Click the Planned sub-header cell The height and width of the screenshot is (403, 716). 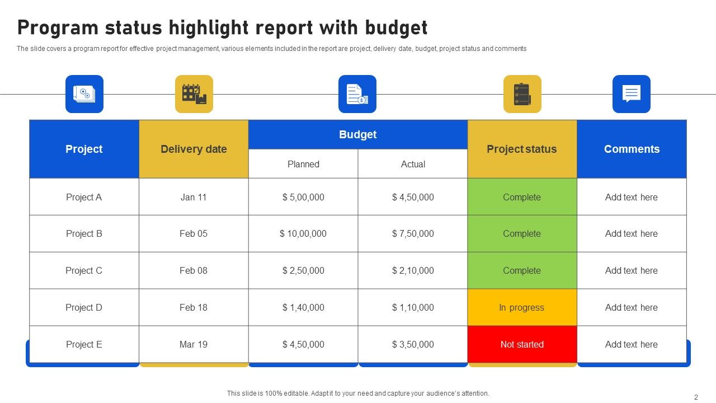pos(303,164)
